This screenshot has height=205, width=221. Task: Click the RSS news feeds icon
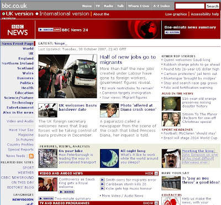coord(31,156)
